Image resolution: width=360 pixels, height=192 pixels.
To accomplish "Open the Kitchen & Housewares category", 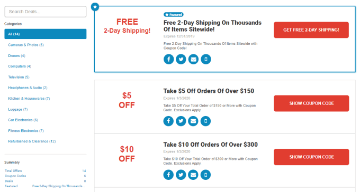I will point(29,99).
